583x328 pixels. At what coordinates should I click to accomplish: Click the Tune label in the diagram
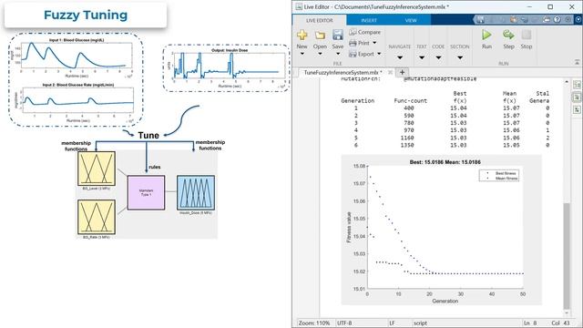148,136
